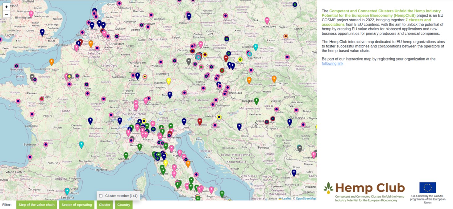Click the orange marker near Košice
Image resolution: width=453 pixels, height=209 pixels.
[274, 79]
